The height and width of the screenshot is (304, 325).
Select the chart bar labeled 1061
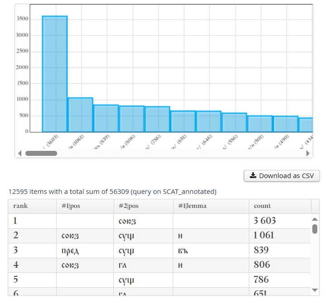click(80, 115)
